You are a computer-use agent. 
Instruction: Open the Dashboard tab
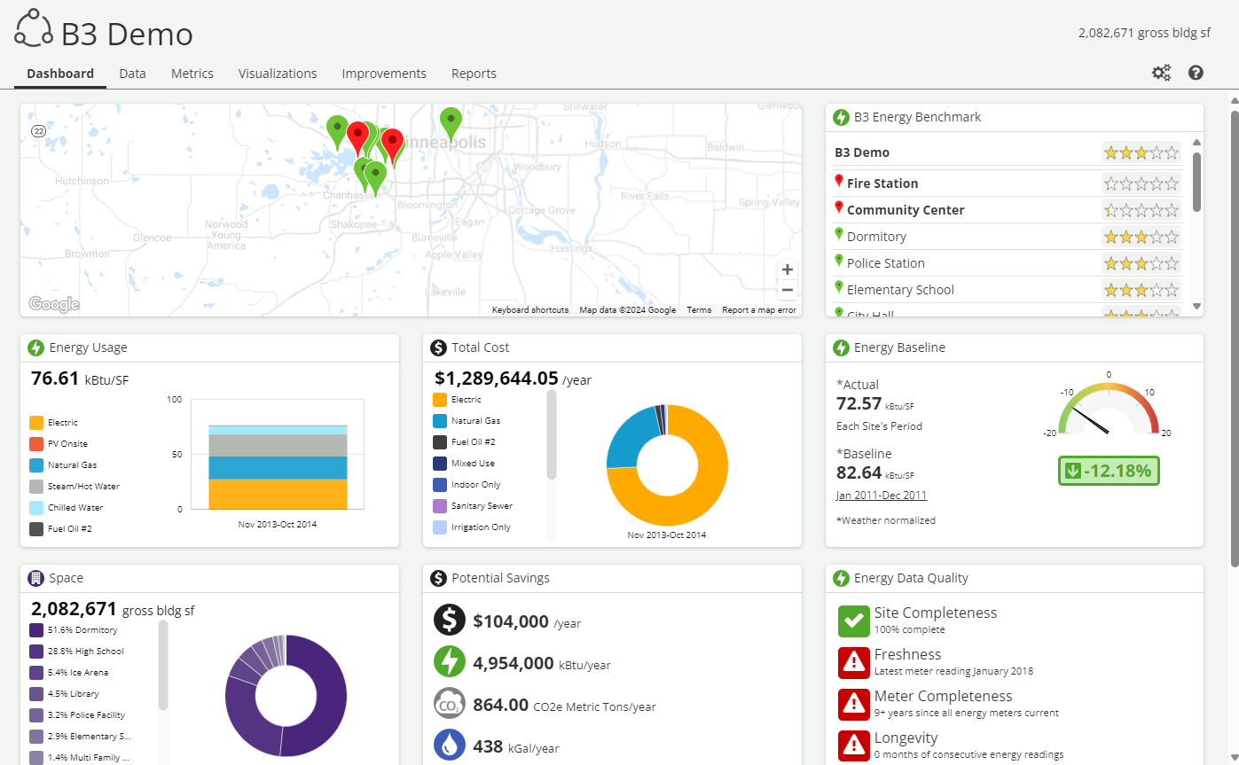point(60,74)
